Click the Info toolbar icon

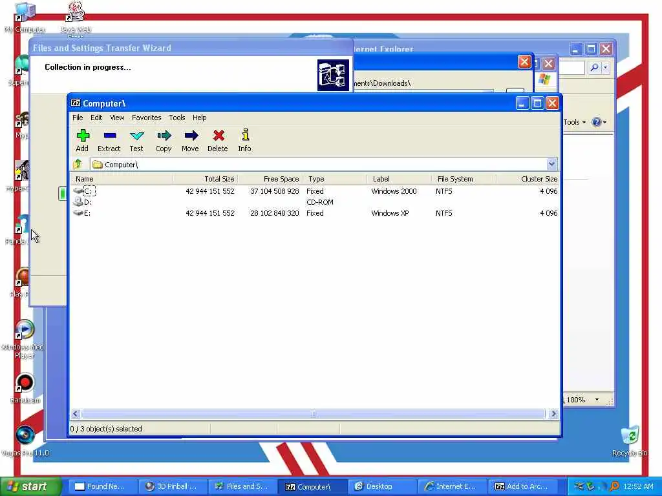coord(245,140)
